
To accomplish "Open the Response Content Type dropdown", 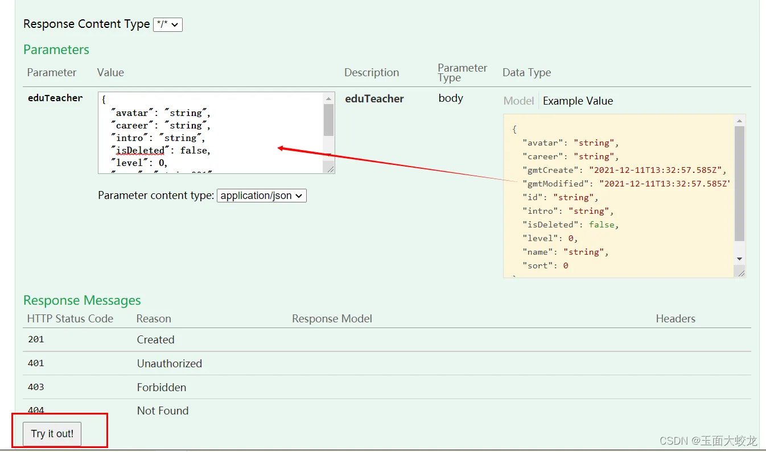I will point(168,24).
